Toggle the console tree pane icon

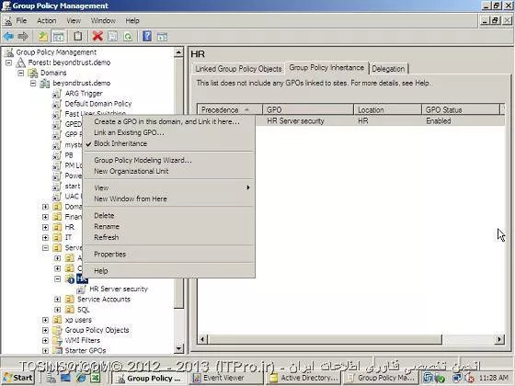tap(59, 36)
